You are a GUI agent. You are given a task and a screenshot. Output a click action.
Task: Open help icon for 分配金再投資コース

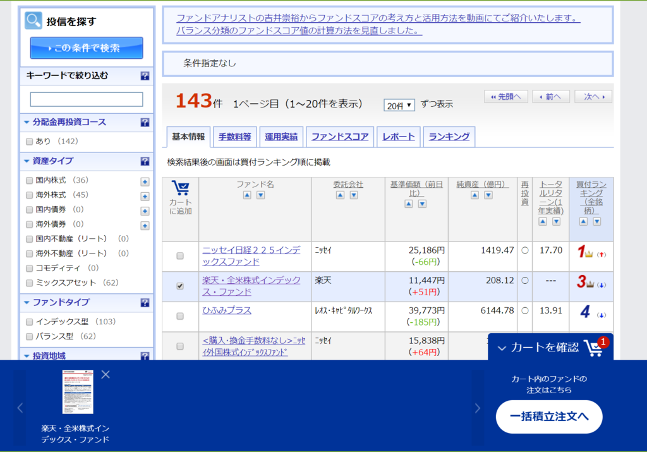pos(145,123)
